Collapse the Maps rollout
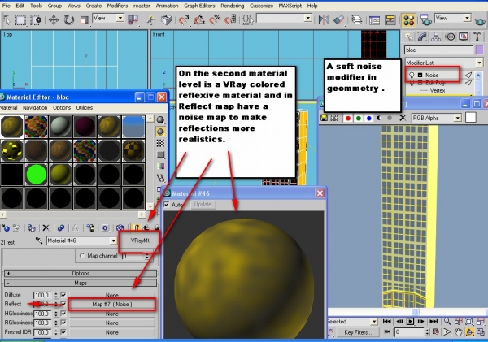 81,283
